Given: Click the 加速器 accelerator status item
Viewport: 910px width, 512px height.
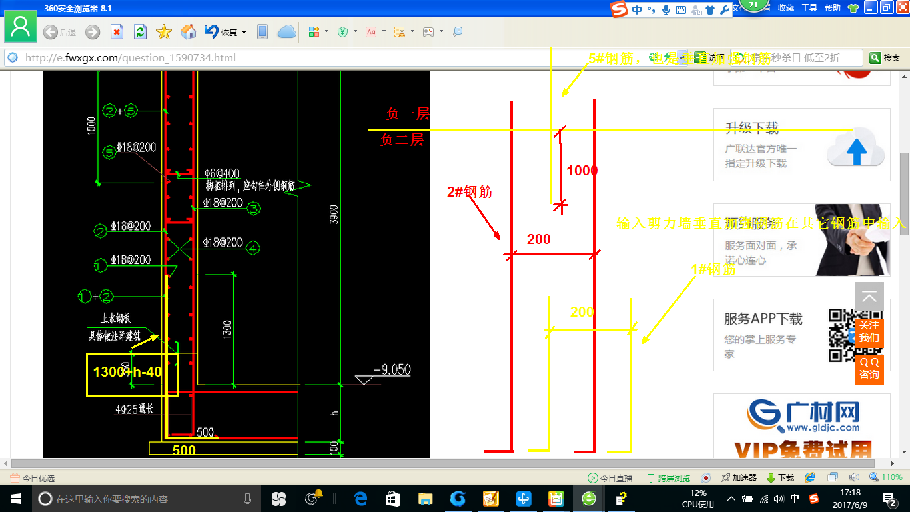Looking at the screenshot, I should point(739,478).
